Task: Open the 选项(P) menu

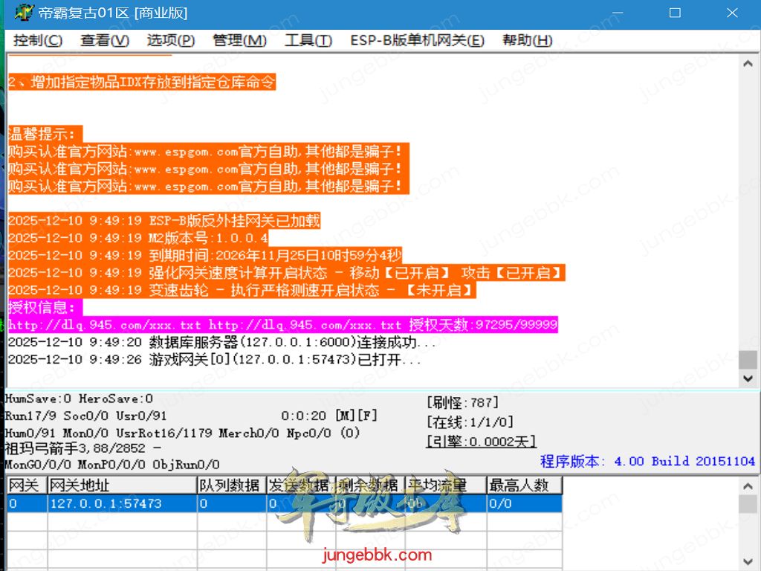Action: coord(170,40)
